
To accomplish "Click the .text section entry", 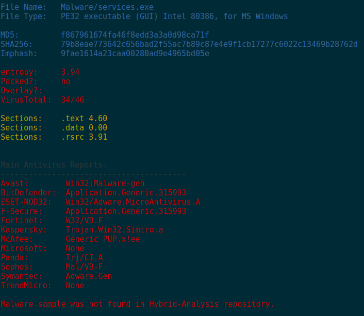I will tap(84, 119).
